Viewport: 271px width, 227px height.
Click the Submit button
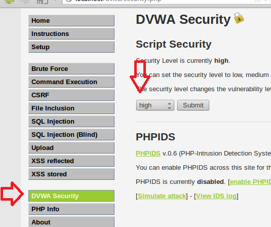[193, 105]
